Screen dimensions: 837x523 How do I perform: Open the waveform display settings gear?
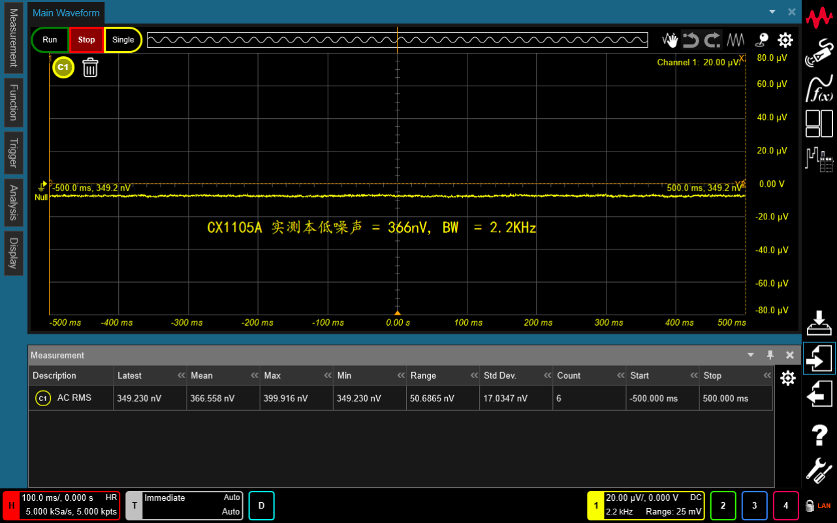click(x=785, y=40)
